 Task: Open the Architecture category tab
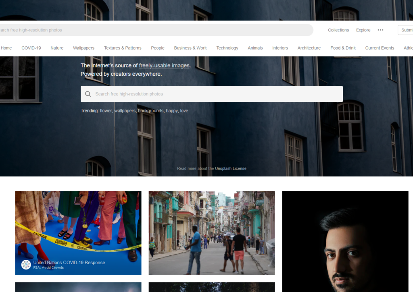coord(309,48)
